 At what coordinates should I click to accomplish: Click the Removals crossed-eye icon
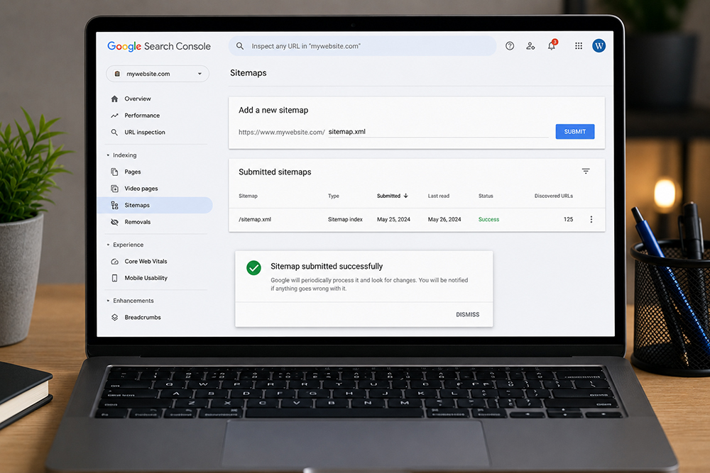tap(114, 222)
